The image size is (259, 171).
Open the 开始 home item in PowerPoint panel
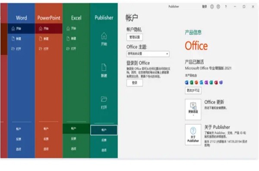click(x=49, y=28)
